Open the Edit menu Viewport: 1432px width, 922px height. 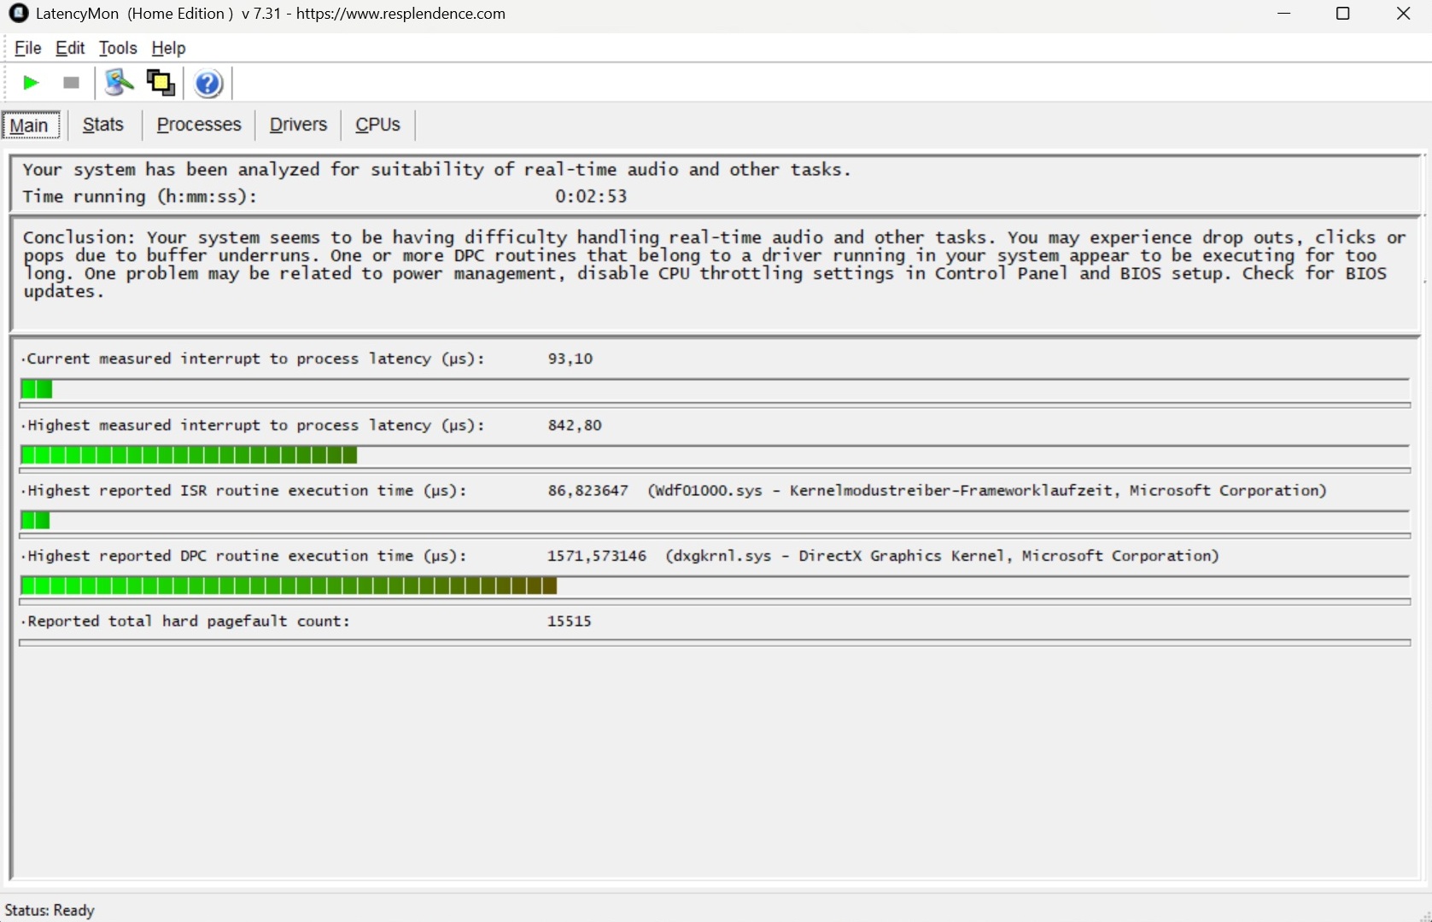(70, 48)
